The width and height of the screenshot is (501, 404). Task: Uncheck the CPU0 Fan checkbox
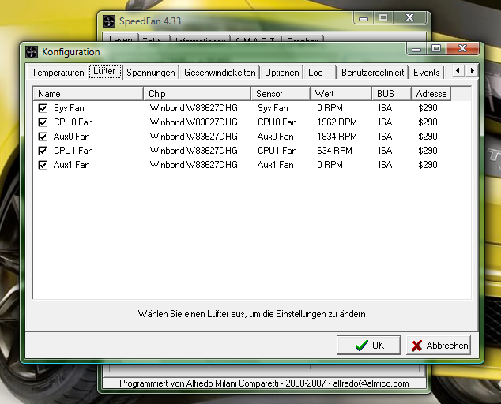[x=43, y=122]
